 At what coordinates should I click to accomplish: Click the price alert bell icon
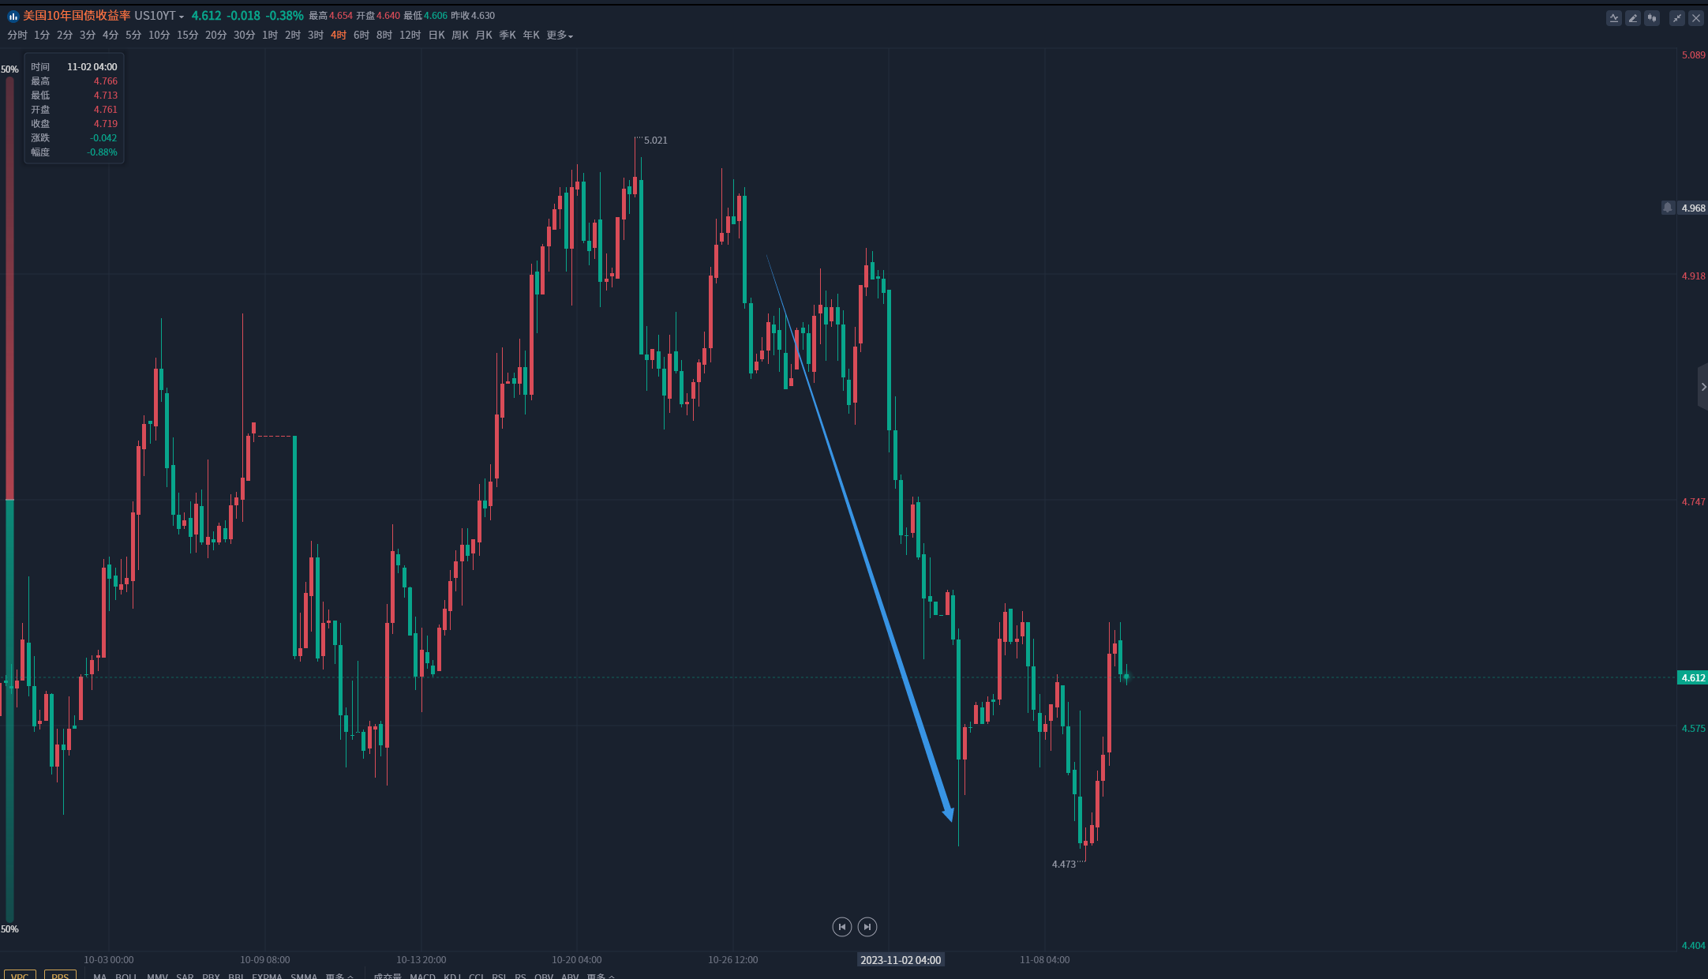point(1667,208)
